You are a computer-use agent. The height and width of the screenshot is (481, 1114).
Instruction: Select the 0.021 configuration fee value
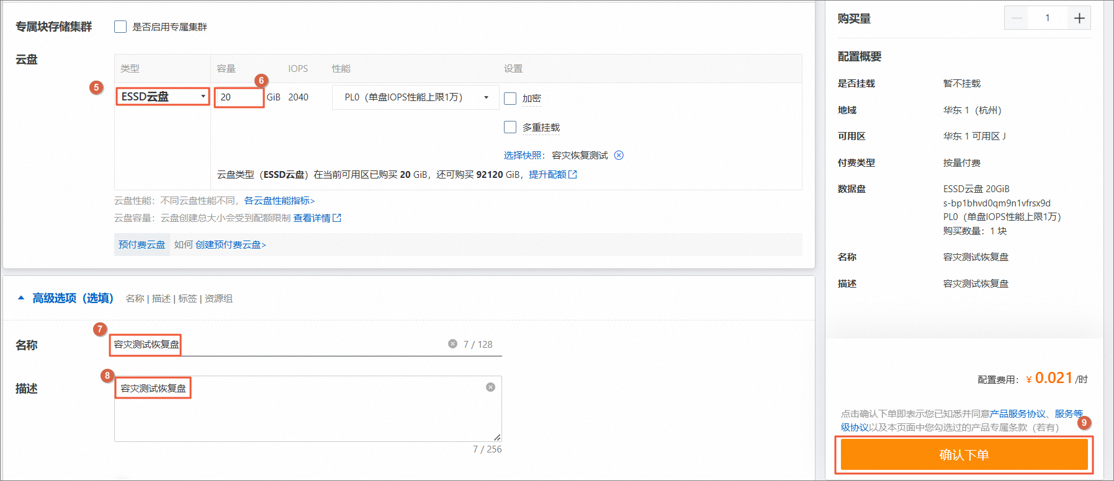tap(1054, 378)
